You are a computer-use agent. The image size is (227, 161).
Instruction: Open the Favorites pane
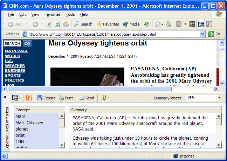pyautogui.click(x=108, y=24)
